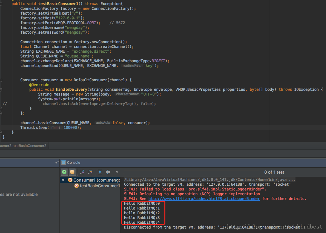Click the @Override annotation
The width and height of the screenshot is (326, 233).
pos(39,85)
